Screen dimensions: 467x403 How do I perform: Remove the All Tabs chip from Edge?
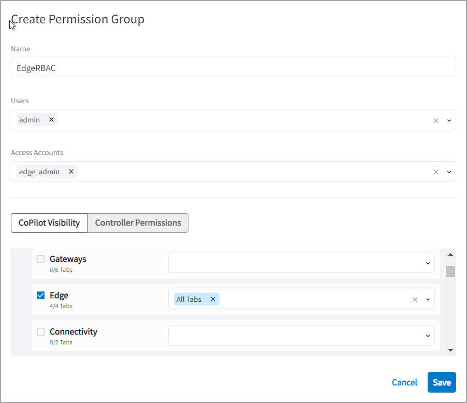coord(212,299)
